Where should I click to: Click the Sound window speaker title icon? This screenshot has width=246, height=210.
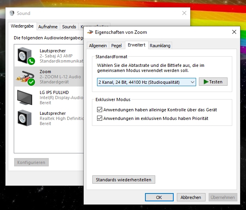click(x=12, y=13)
